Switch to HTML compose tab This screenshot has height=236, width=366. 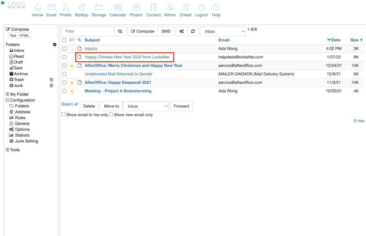click(x=24, y=36)
